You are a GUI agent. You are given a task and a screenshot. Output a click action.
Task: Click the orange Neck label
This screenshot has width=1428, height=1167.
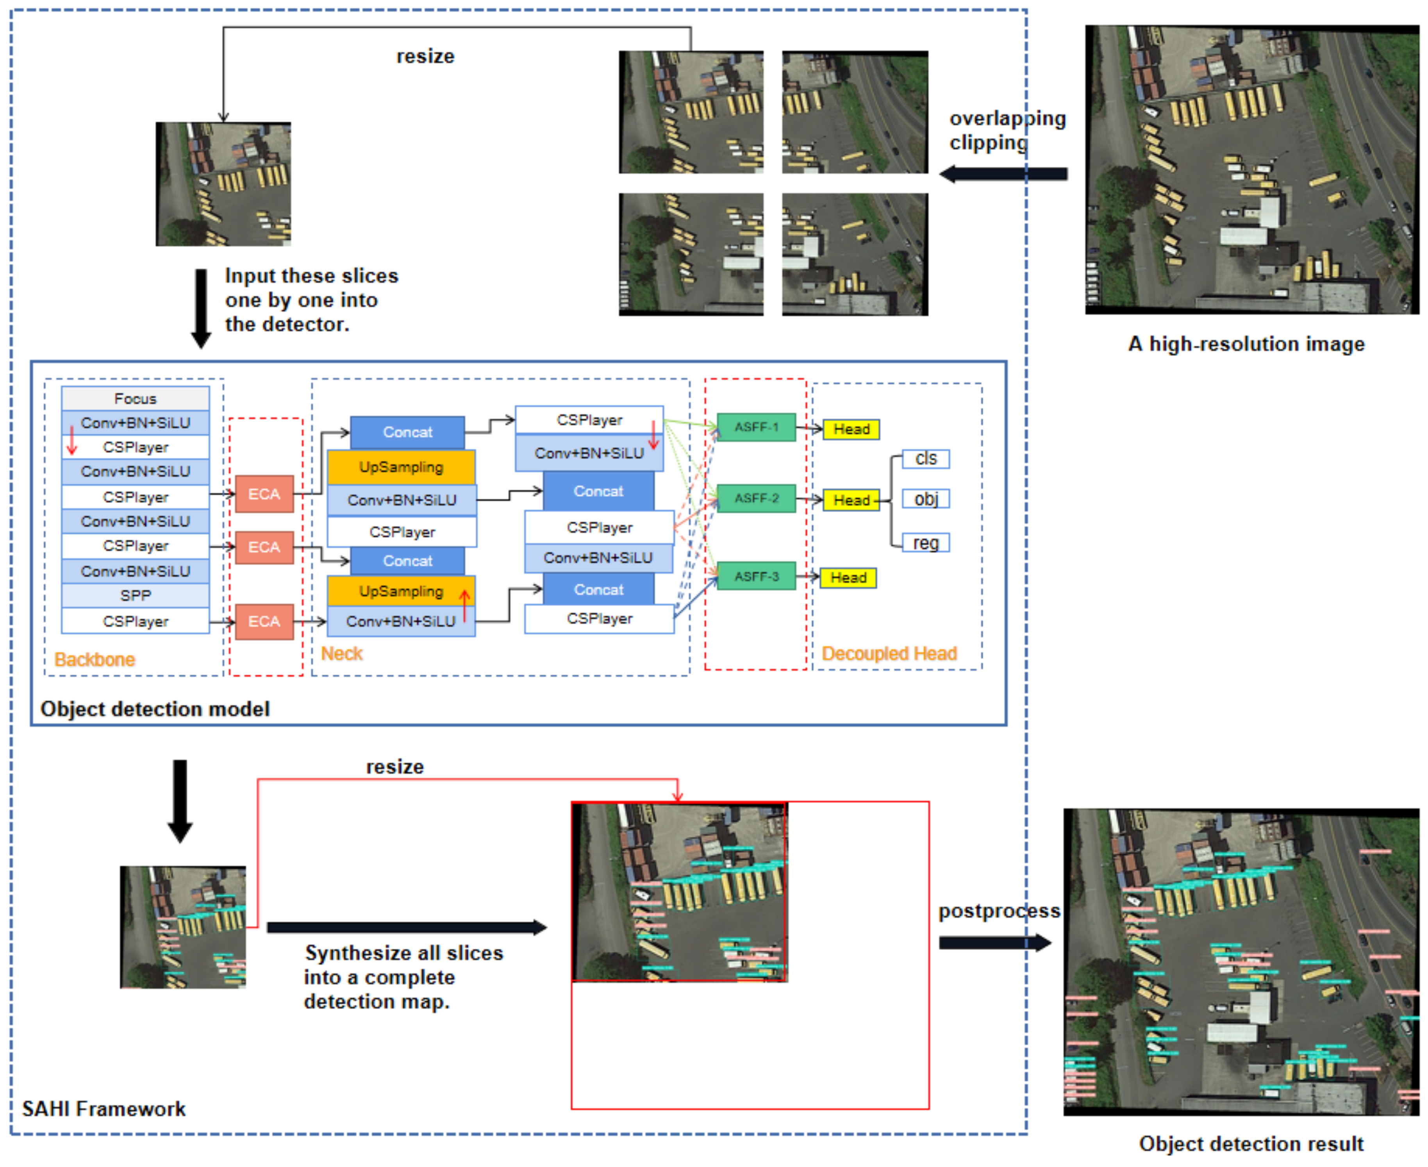tap(341, 653)
